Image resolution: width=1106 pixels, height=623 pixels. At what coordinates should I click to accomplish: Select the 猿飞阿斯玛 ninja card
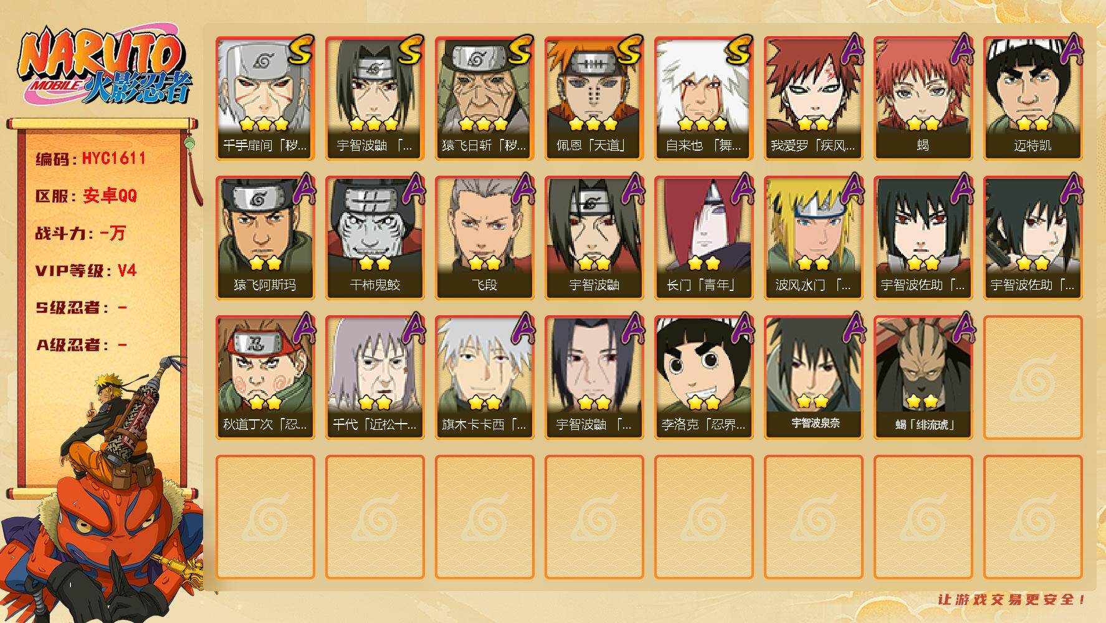[265, 238]
